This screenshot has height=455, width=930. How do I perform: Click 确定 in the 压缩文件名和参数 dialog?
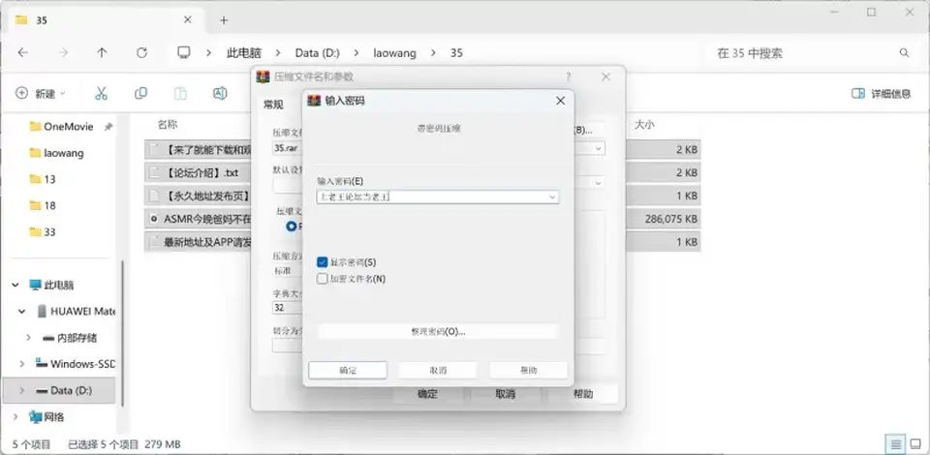[x=427, y=394]
